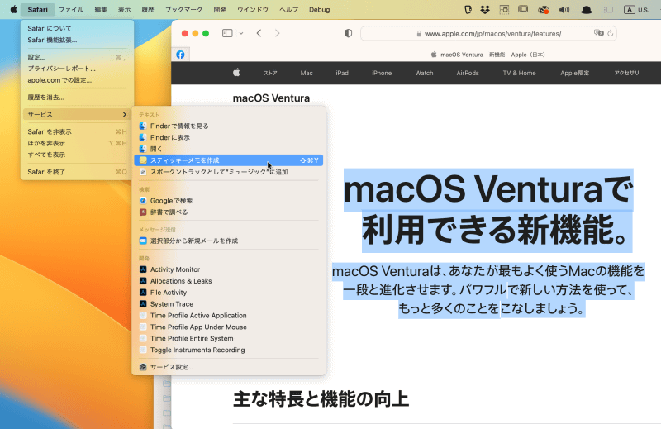This screenshot has width=661, height=429.
Task: Select Safari機能拡張... menu item
Action: (77, 40)
